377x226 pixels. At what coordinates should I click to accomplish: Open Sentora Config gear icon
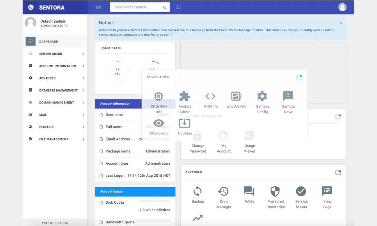coord(262,102)
